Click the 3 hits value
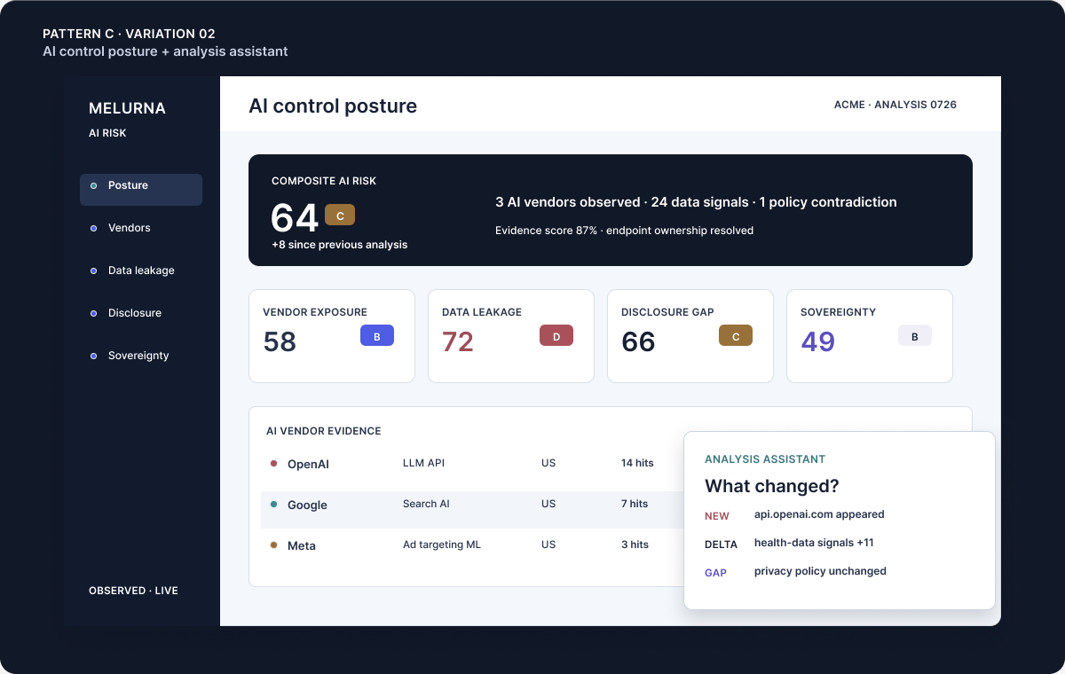1065x674 pixels. pos(635,545)
